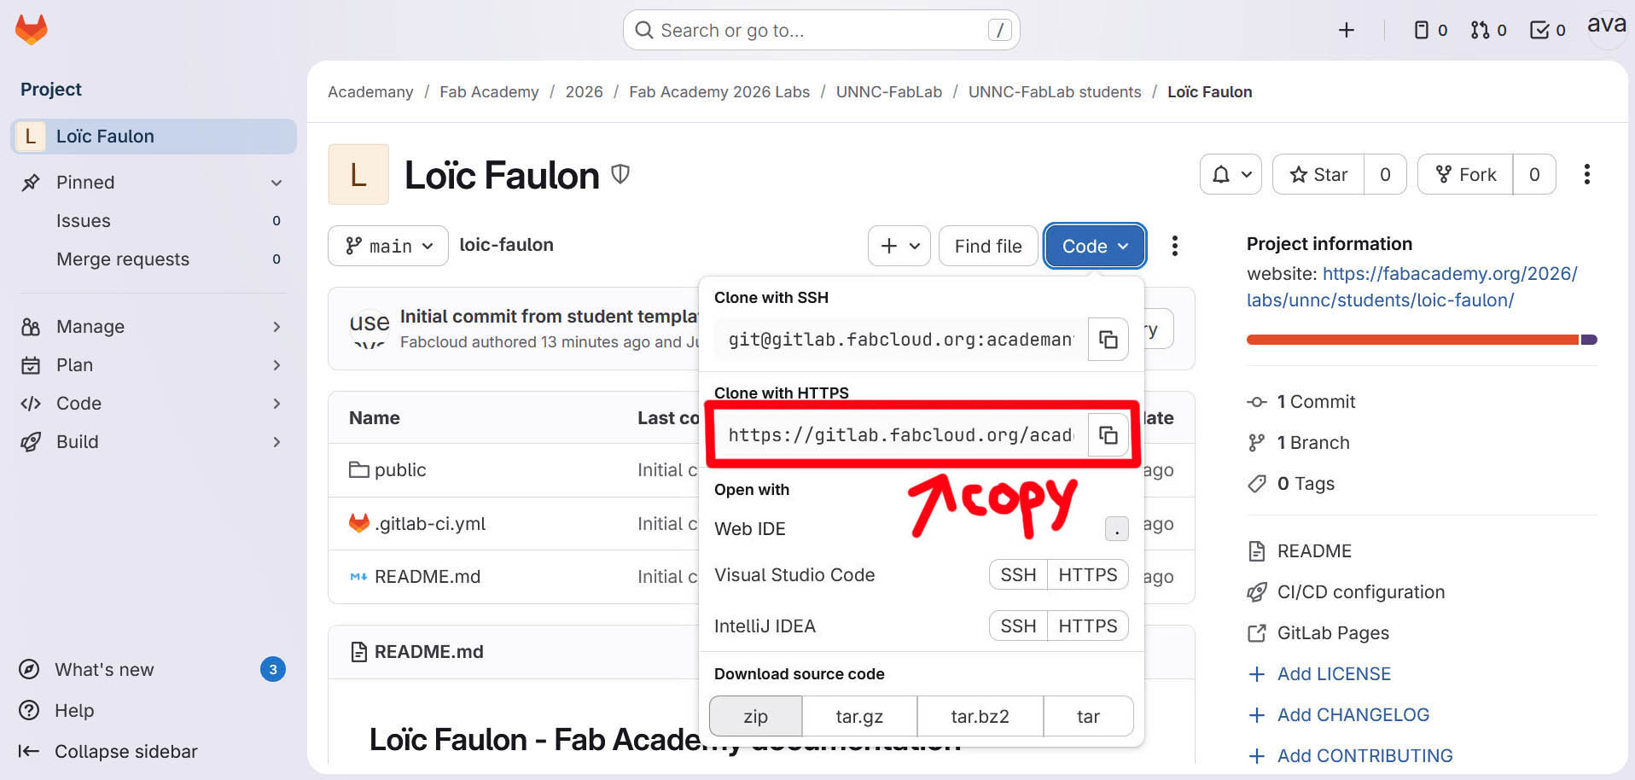Open Visual Studio Code via HTTPS
Image resolution: width=1635 pixels, height=780 pixels.
click(1087, 575)
